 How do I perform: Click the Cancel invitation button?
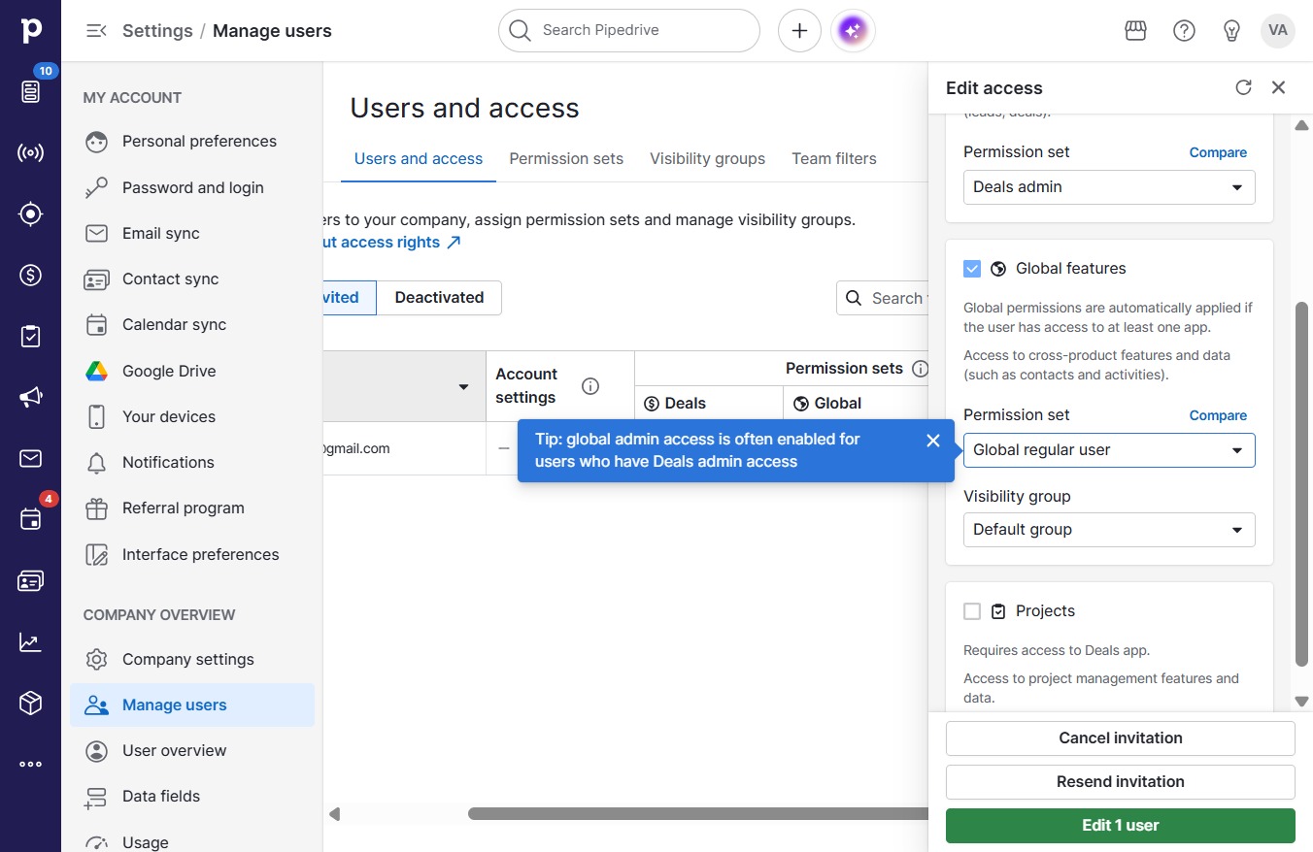[x=1121, y=738]
